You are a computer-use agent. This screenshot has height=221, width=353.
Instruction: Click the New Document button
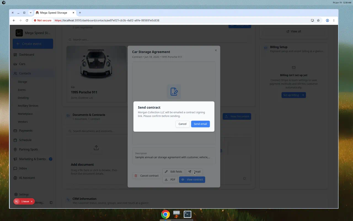click(237, 116)
